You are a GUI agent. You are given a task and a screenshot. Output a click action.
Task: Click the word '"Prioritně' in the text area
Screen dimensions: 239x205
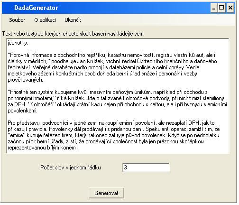tap(18, 92)
